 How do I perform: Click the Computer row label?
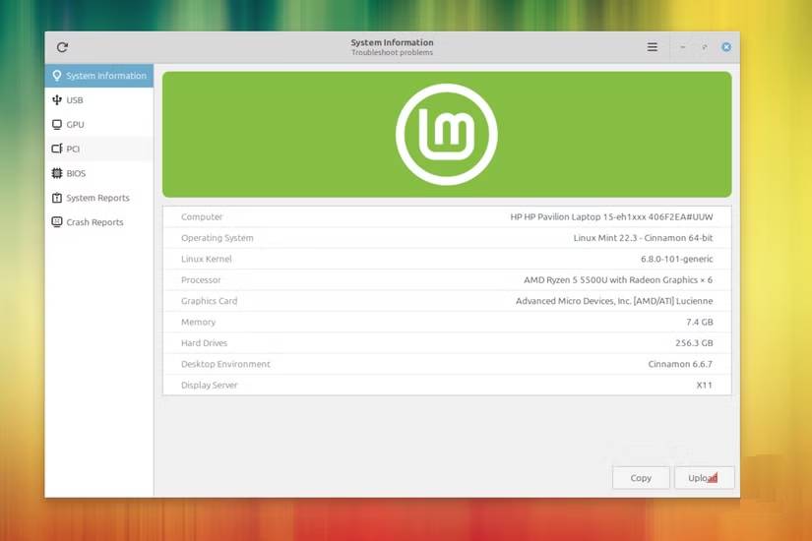202,217
